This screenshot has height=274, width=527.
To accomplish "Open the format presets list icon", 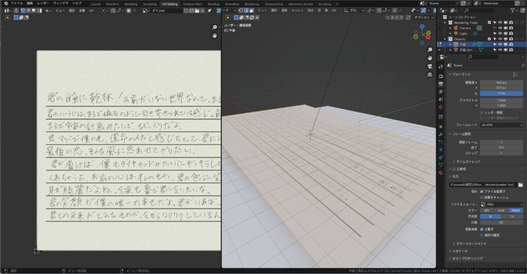I will 515,74.
